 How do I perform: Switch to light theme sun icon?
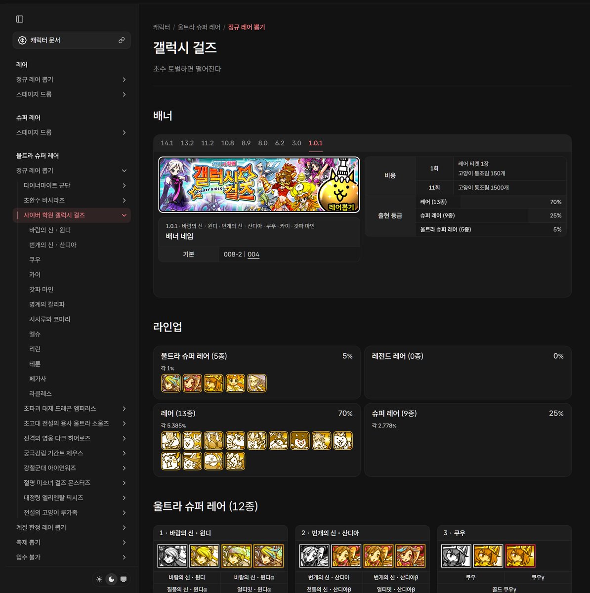click(99, 579)
